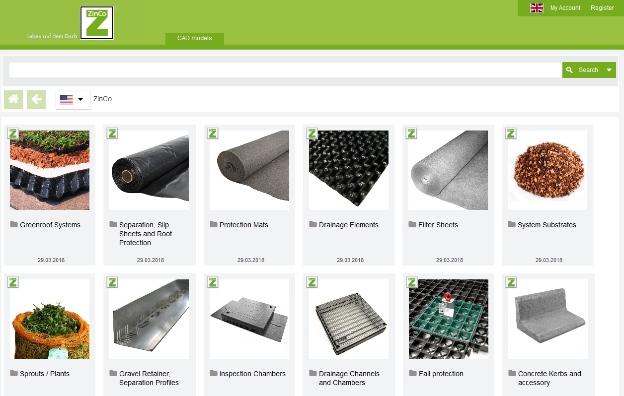This screenshot has height=396, width=624.
Task: Open the Inspection Chambers folder link
Action: (x=252, y=374)
